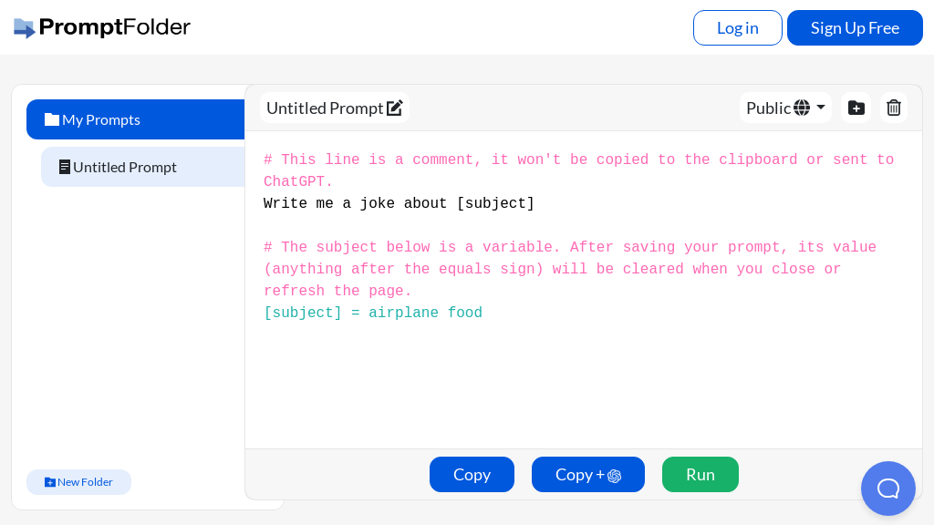This screenshot has height=525, width=934.
Task: Click the document icon beside Untitled Prompt
Action: (x=65, y=167)
